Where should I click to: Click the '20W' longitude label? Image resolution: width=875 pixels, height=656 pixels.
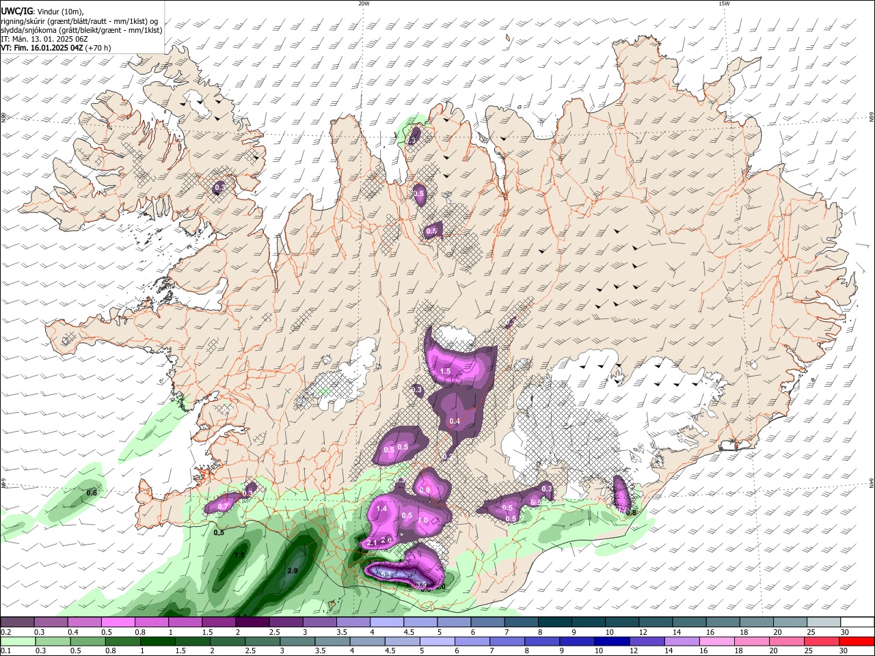click(x=364, y=3)
